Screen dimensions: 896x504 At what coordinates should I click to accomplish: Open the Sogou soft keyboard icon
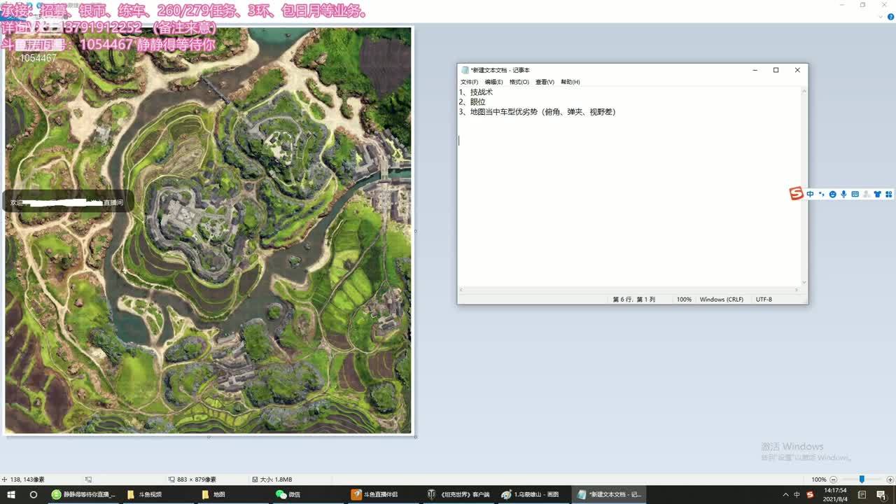pyautogui.click(x=855, y=194)
